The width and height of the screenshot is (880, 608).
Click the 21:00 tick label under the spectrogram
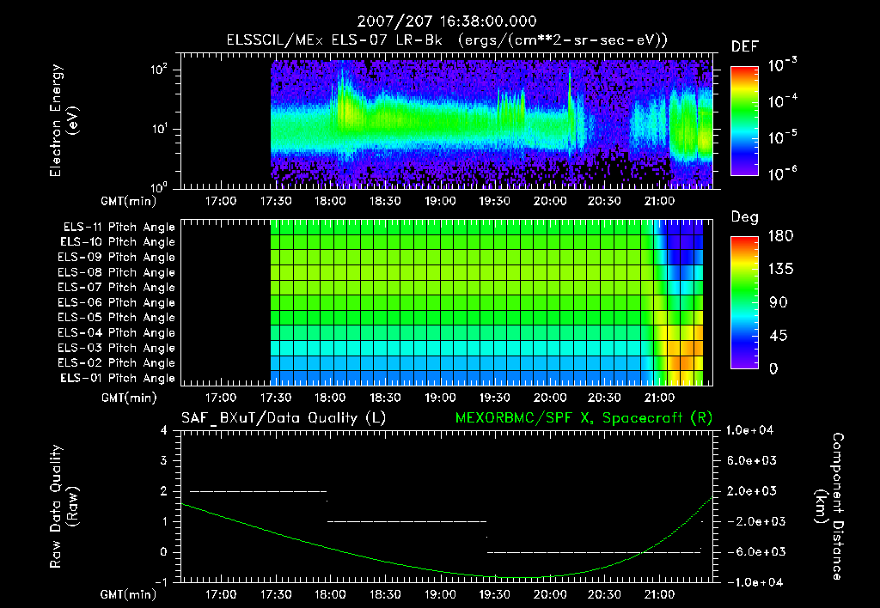click(659, 201)
